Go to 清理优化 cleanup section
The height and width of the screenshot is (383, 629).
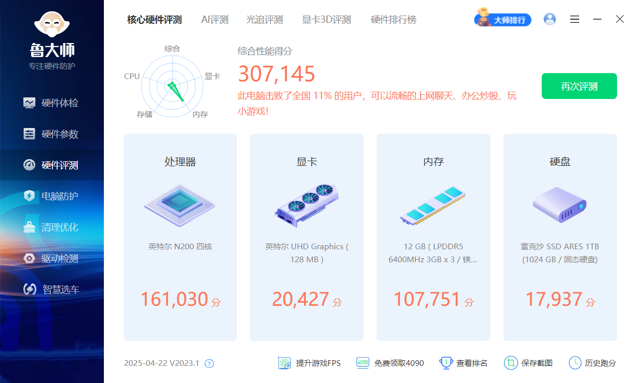(51, 227)
